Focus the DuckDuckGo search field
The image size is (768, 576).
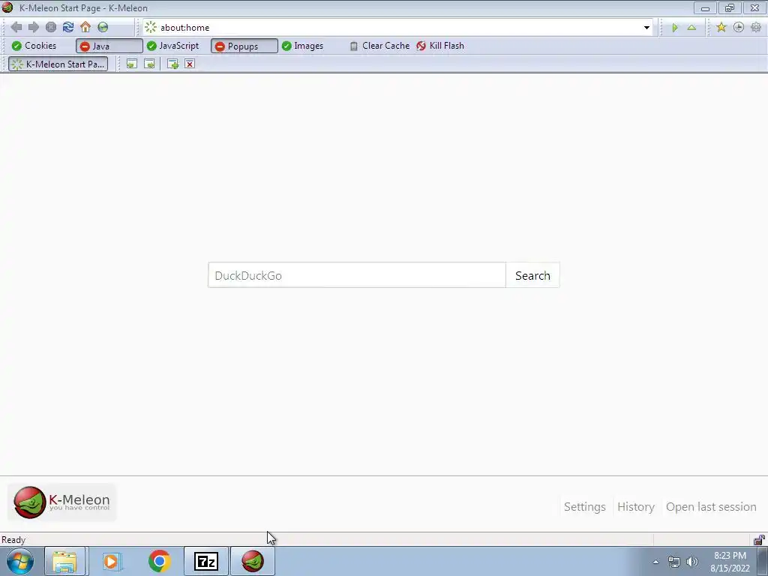coord(356,275)
